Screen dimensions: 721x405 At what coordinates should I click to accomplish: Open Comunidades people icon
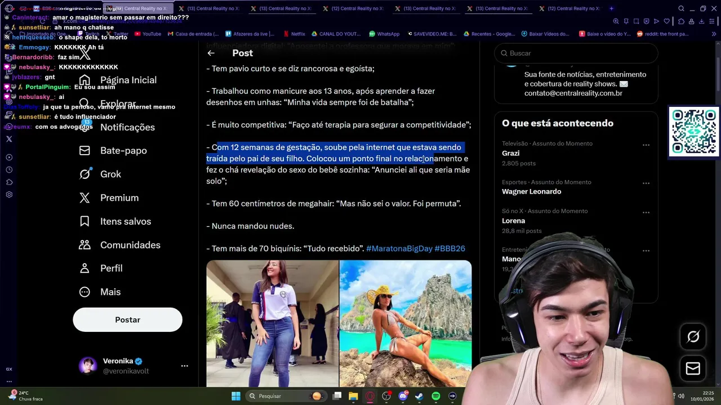[x=84, y=245]
